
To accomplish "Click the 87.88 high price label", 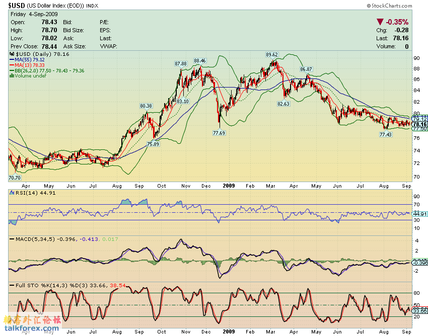I will click(181, 63).
